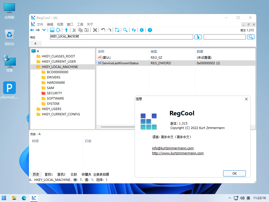
Task: Select the SAM key
Action: pyautogui.click(x=50, y=88)
